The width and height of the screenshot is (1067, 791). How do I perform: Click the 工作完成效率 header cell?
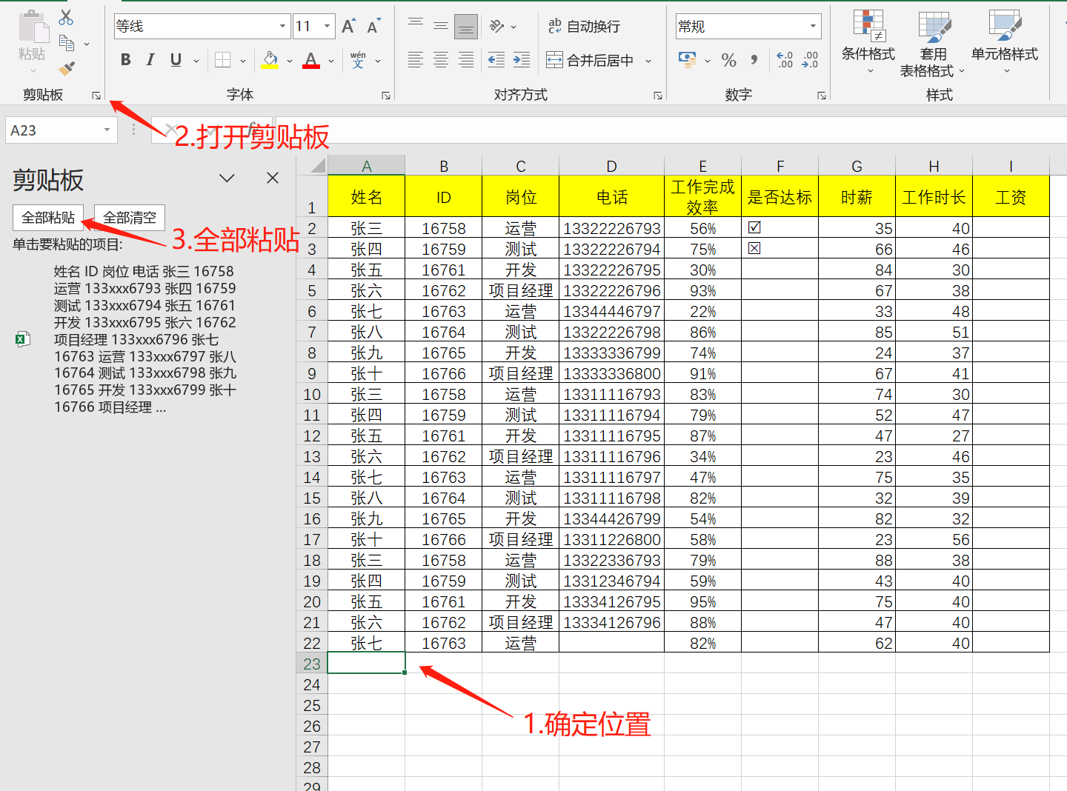(702, 196)
